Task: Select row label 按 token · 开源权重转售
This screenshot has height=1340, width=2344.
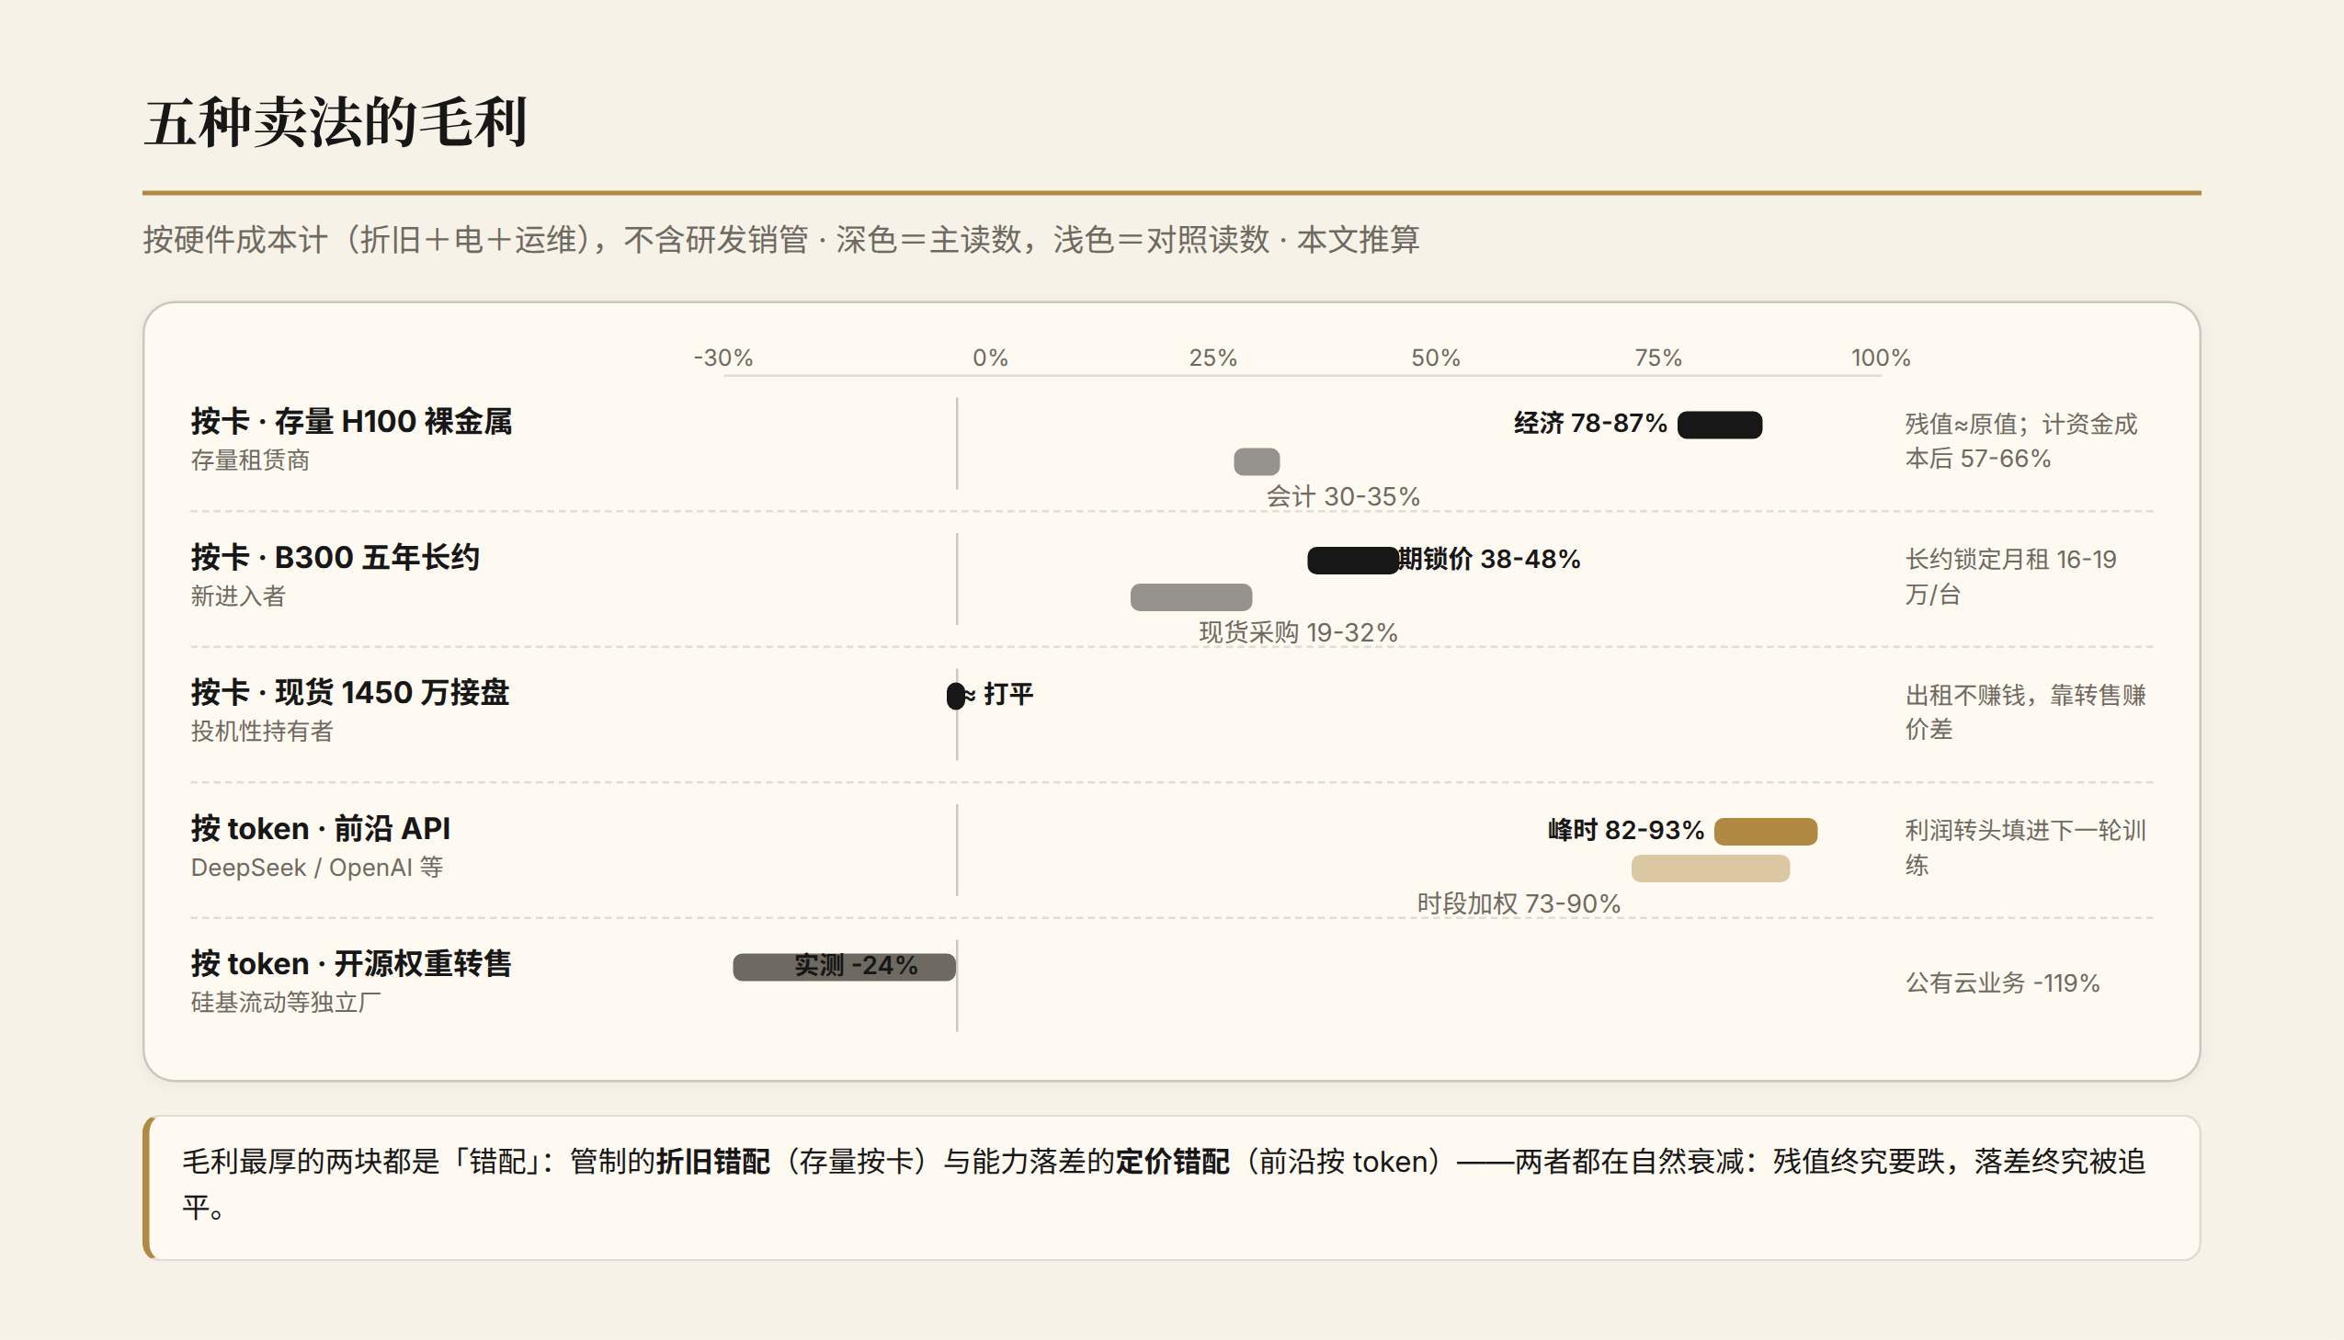Action: 350,963
